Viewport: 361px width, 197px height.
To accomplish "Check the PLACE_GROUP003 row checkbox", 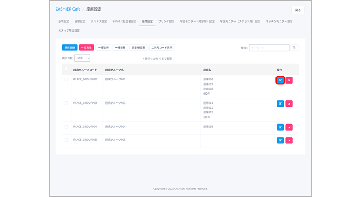I will (66, 103).
